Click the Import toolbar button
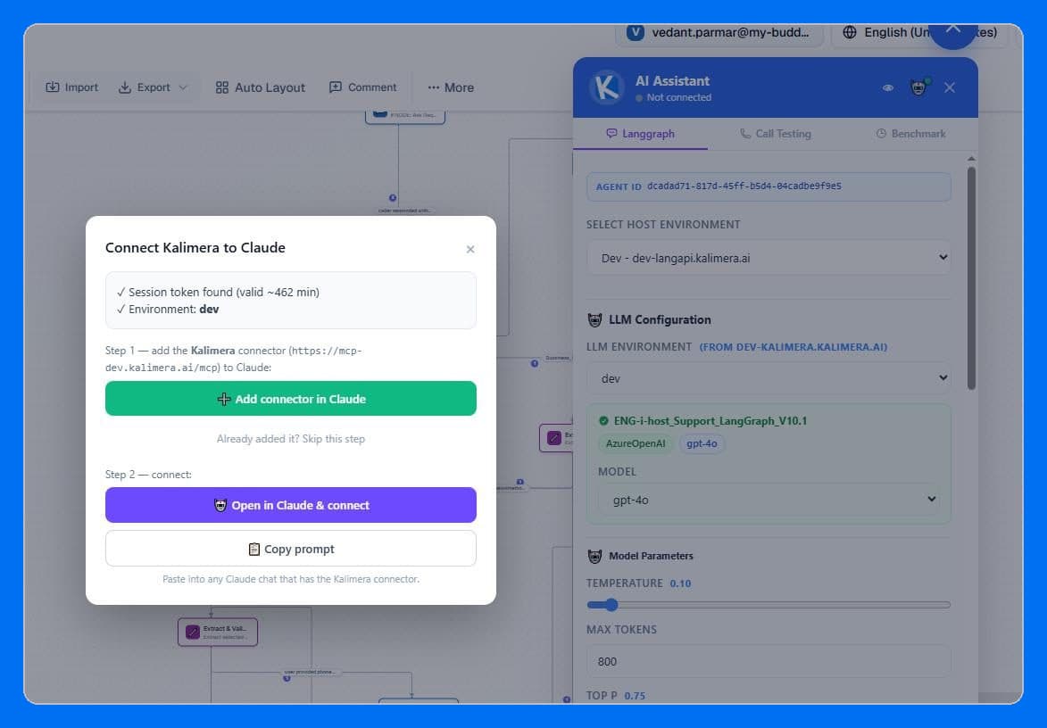The height and width of the screenshot is (728, 1047). tap(71, 87)
